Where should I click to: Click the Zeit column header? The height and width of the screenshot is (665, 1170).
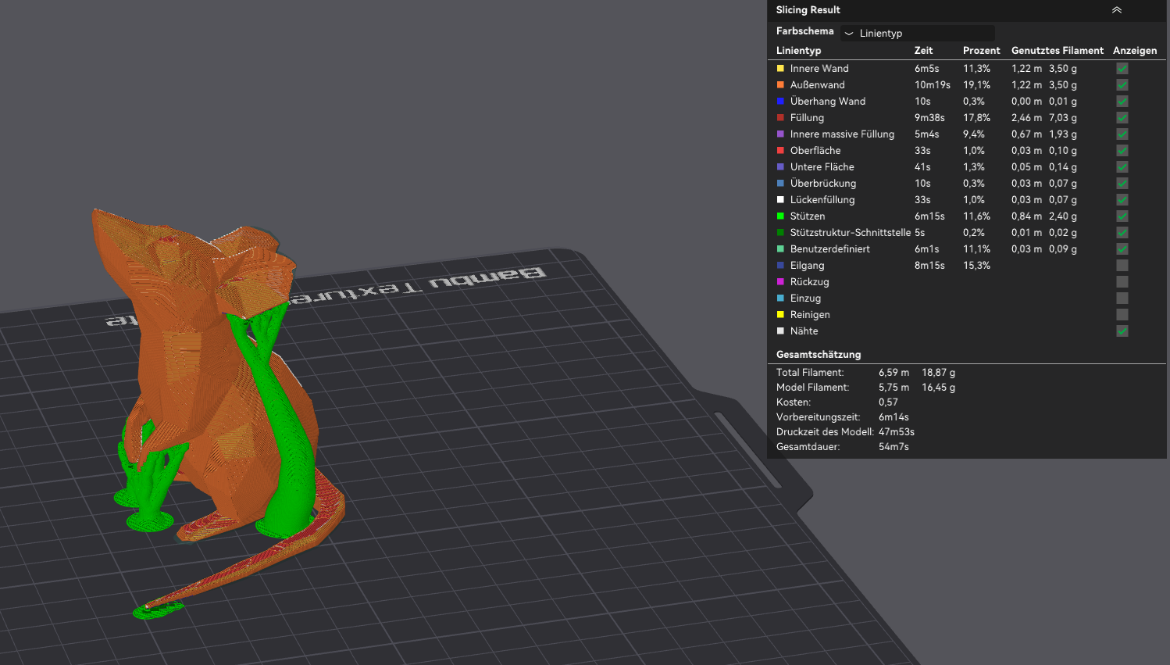click(x=923, y=51)
